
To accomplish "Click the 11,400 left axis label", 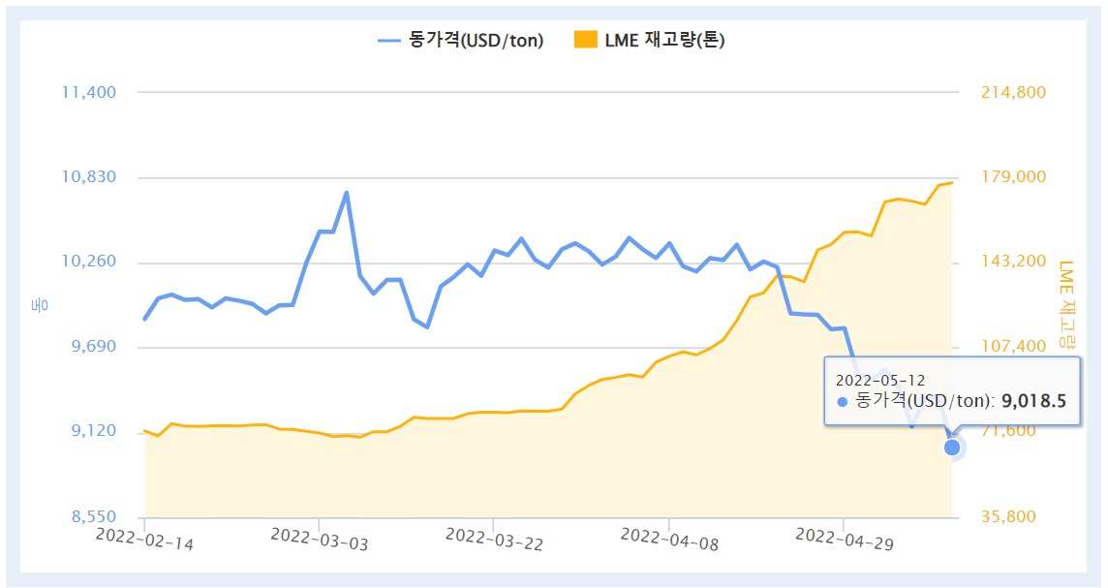I will point(88,92).
